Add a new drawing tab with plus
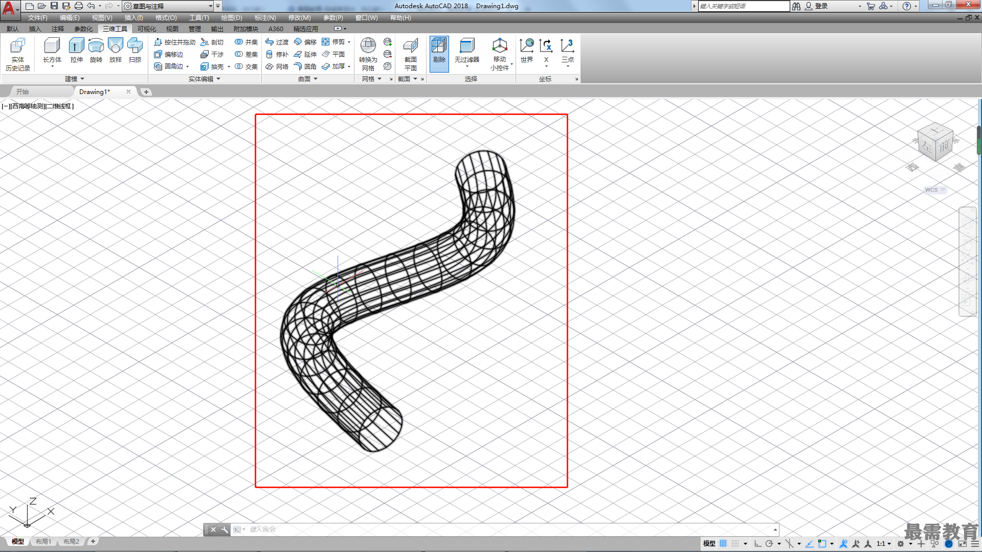 tap(146, 92)
